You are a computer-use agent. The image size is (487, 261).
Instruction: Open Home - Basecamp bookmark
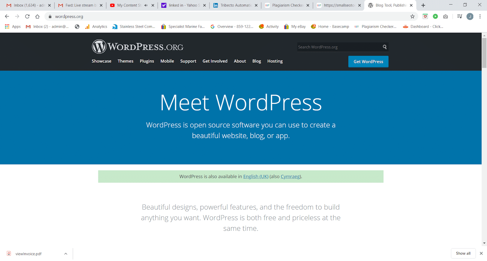(330, 27)
